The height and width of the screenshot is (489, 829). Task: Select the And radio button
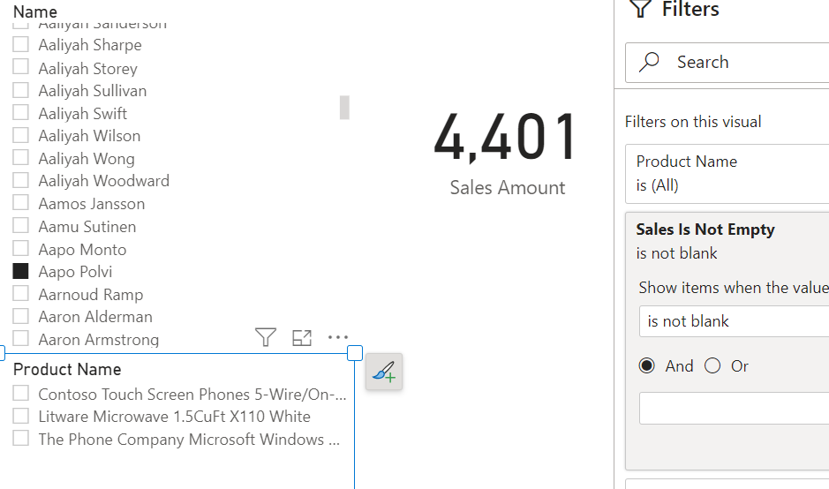(648, 366)
